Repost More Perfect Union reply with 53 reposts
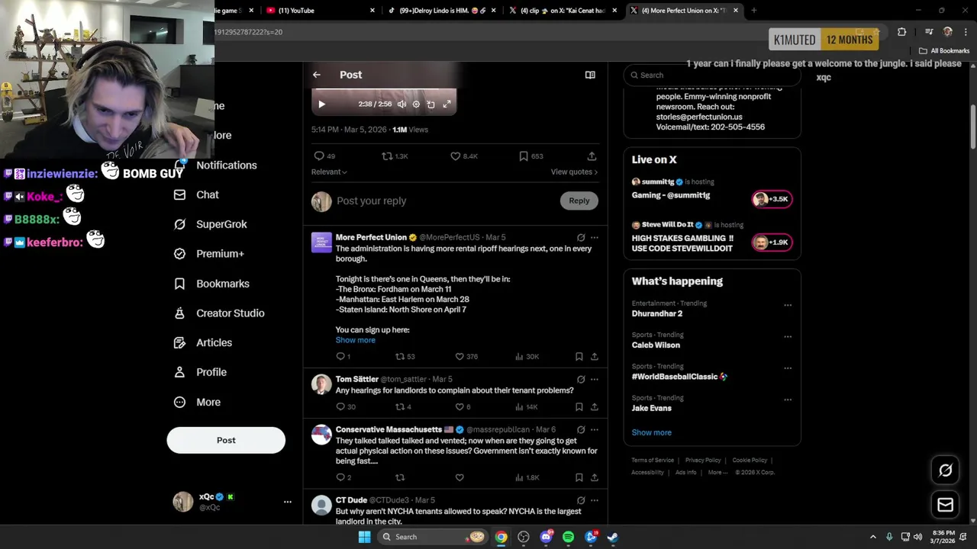This screenshot has height=549, width=977. click(405, 356)
